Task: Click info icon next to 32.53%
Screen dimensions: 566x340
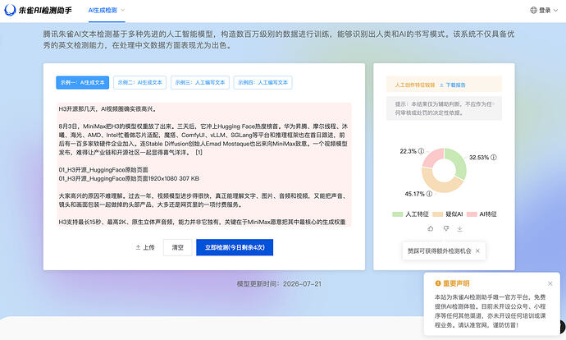Action: [494, 157]
